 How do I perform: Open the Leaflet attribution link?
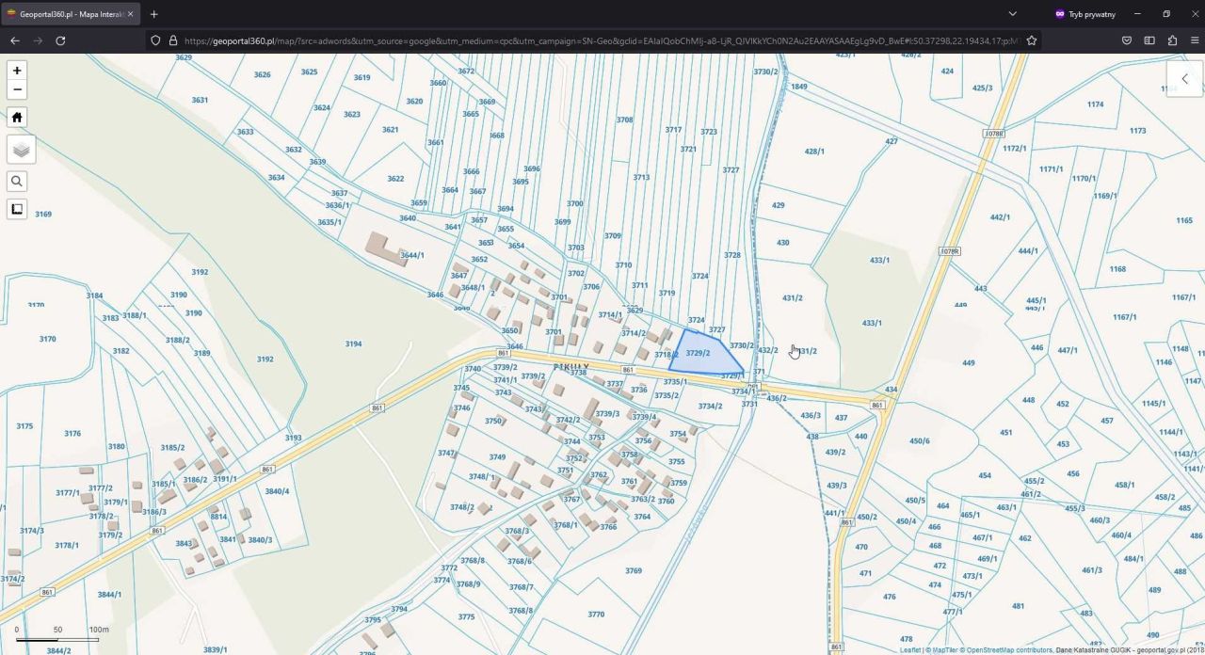click(x=910, y=650)
